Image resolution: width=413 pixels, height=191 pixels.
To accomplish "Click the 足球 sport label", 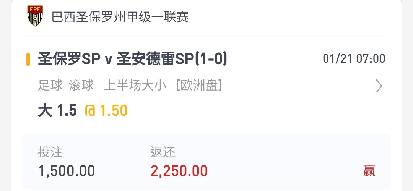I will (x=50, y=86).
